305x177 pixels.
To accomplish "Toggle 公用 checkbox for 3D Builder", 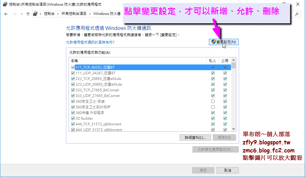I will pyautogui.click(x=225, y=118).
